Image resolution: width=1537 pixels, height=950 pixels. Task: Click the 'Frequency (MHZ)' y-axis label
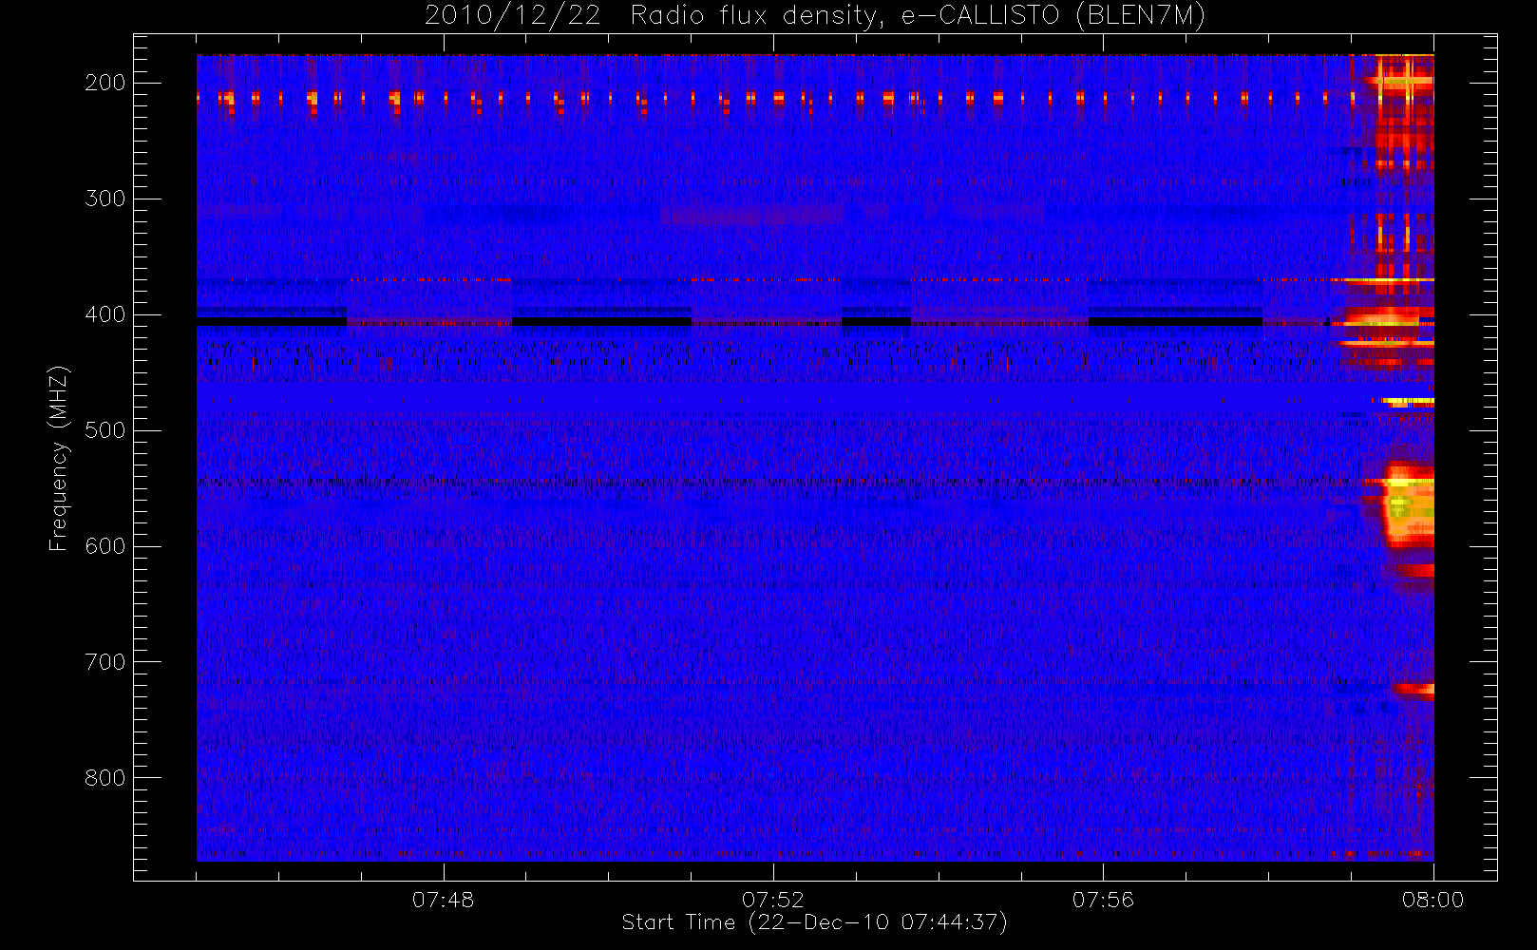[x=59, y=458]
